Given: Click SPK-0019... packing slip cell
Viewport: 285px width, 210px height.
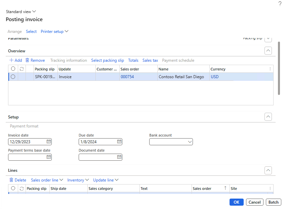Looking at the screenshot, I should tap(46, 77).
